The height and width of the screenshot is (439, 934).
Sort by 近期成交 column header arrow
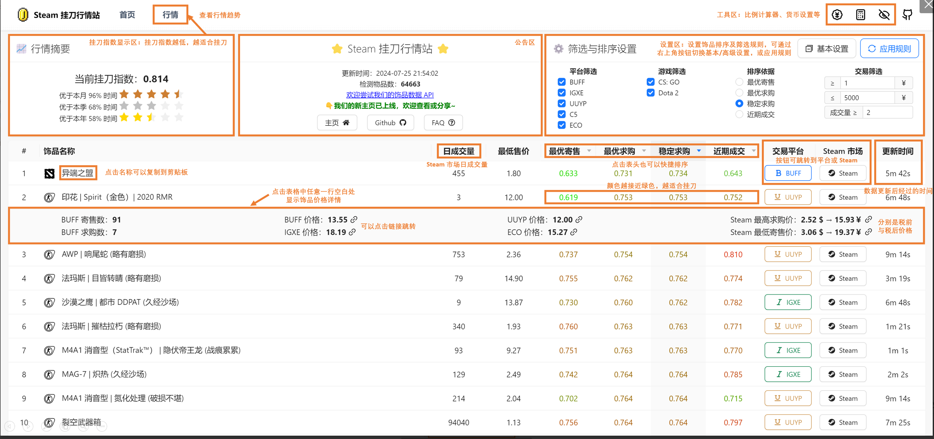click(x=754, y=151)
